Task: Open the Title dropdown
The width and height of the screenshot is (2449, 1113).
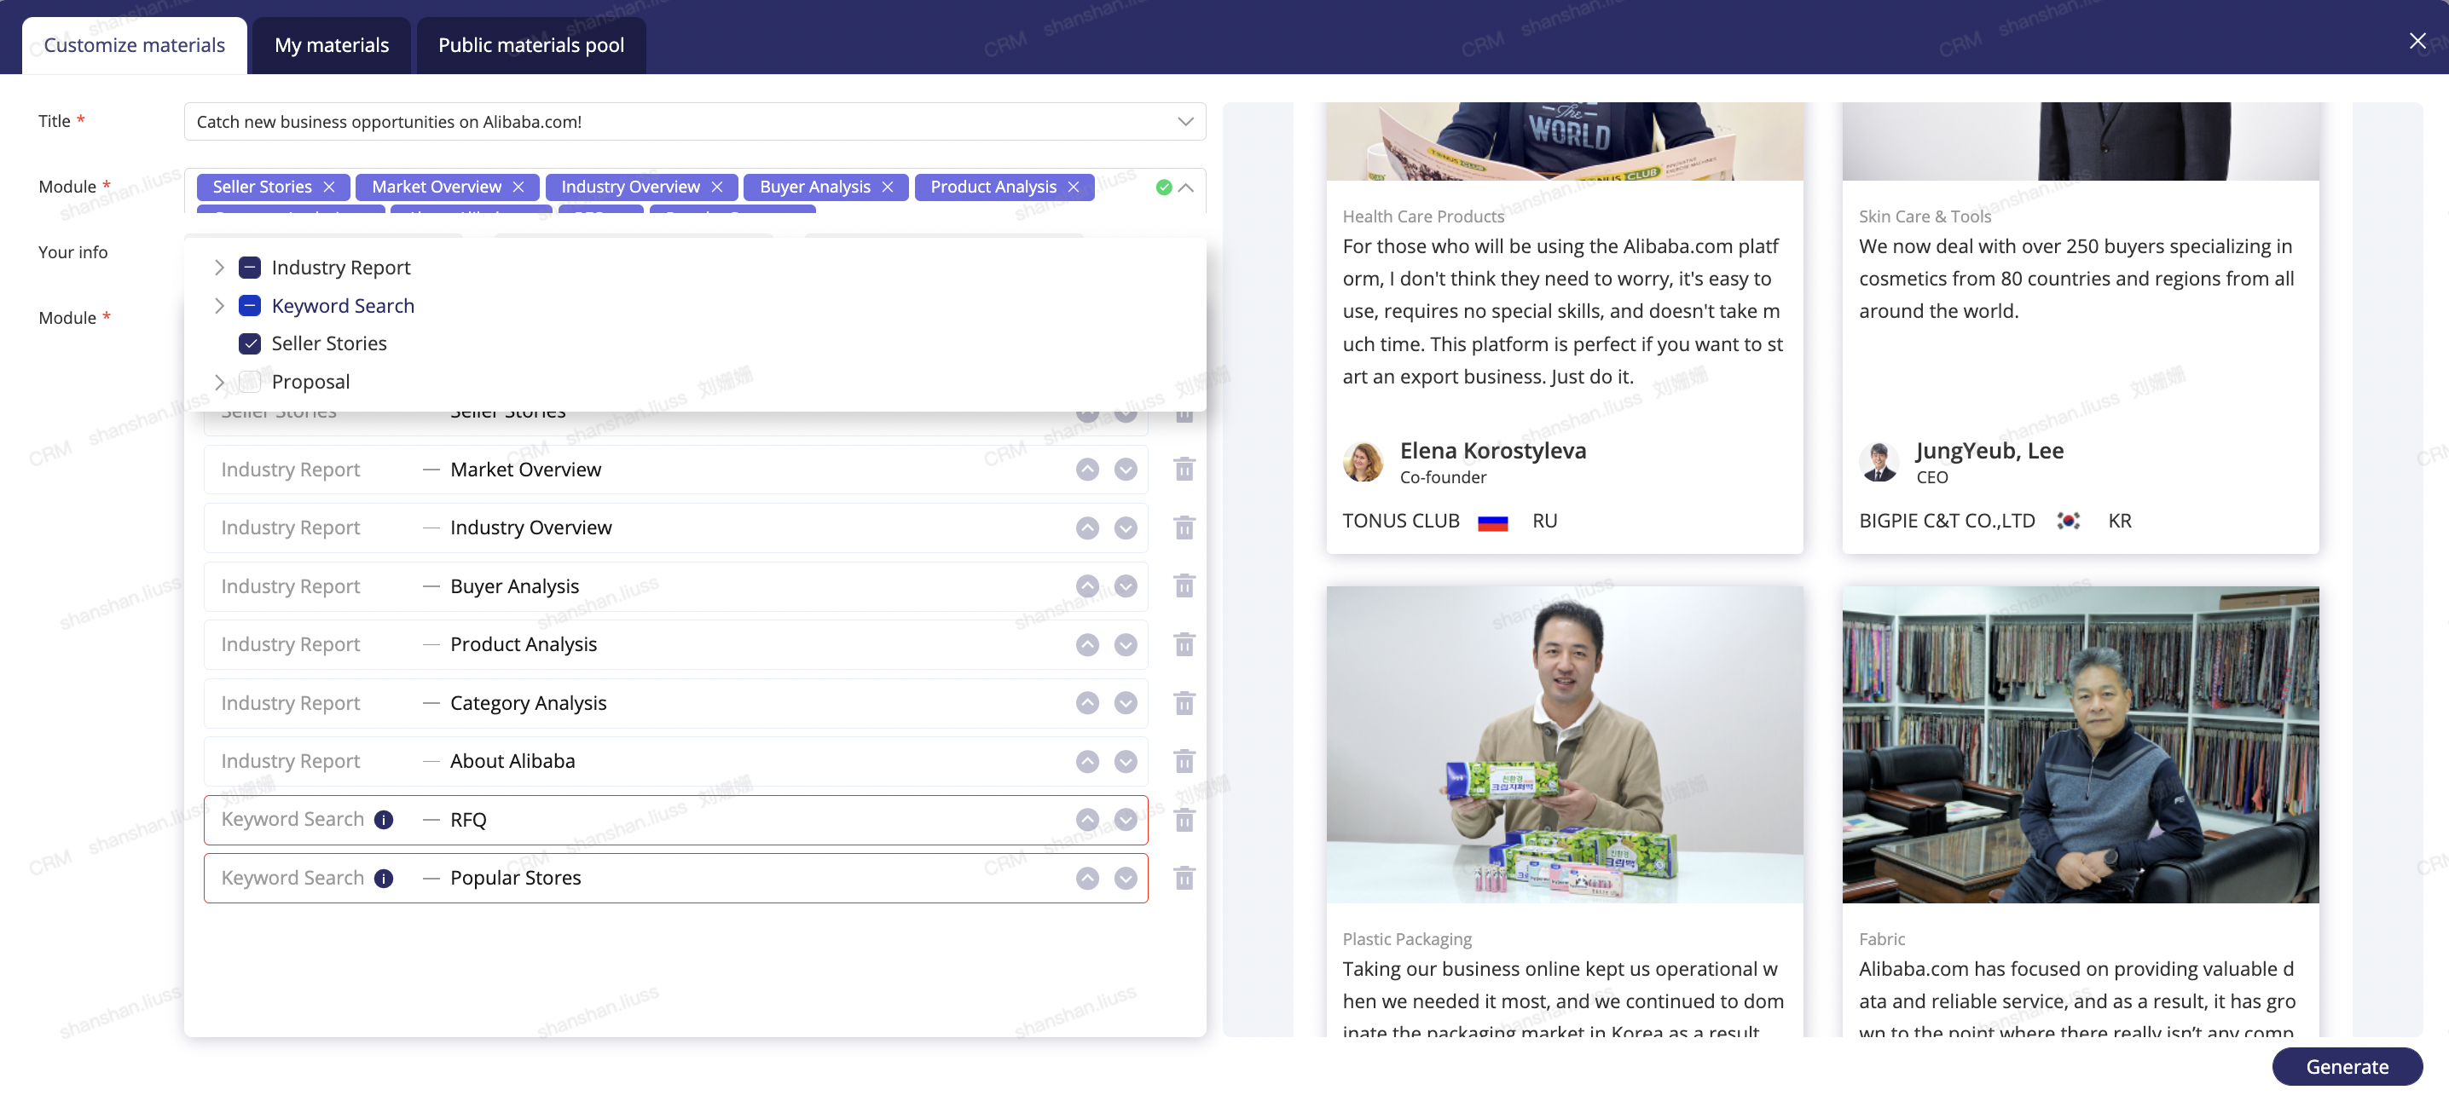Action: coord(1184,122)
